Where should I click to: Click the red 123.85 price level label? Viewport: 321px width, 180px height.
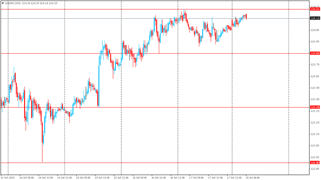click(315, 53)
